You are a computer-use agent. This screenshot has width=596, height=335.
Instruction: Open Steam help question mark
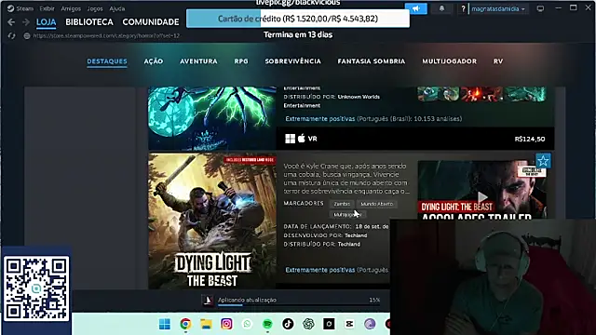click(x=463, y=8)
